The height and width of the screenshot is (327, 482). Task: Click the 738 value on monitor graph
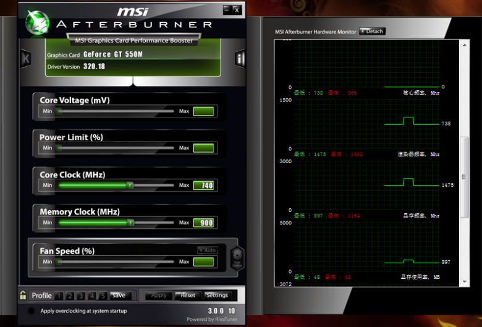(446, 124)
